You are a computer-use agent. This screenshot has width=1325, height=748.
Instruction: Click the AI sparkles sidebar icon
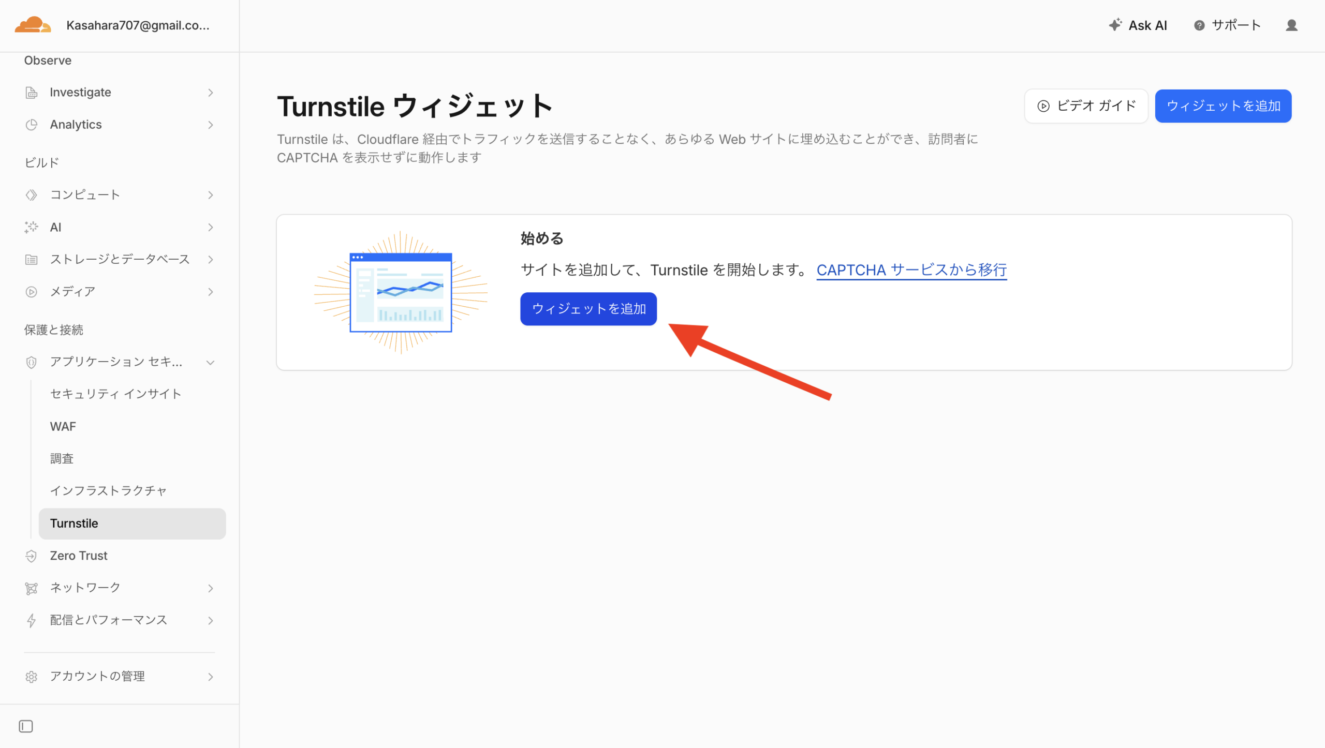coord(32,227)
